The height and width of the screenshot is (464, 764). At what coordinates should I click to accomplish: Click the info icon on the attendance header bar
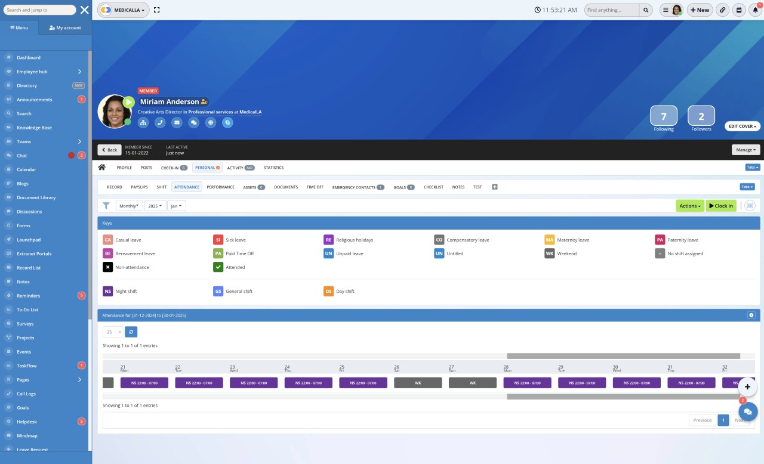(x=751, y=315)
